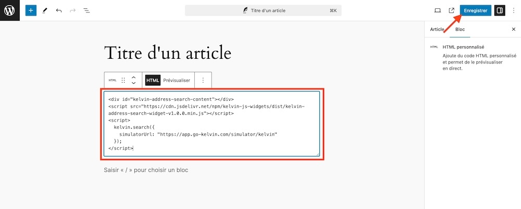521x209 pixels.
Task: Move the block down with the arrow
Action: 133,83
